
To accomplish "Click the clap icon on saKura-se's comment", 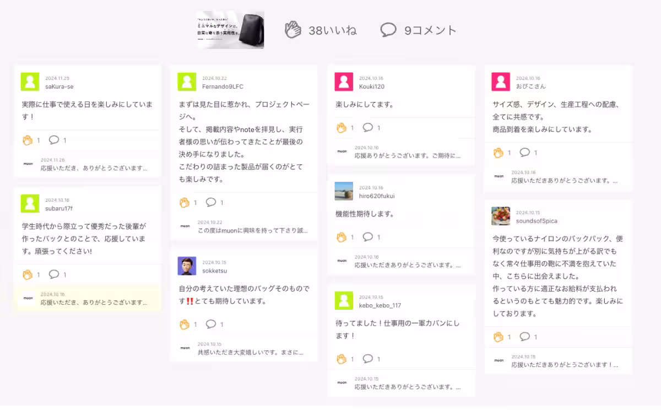I will [x=29, y=140].
